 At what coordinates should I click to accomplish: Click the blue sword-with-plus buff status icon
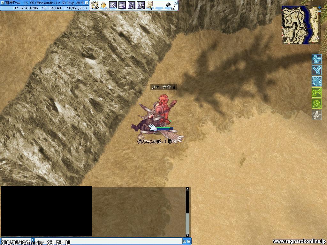pyautogui.click(x=316, y=70)
